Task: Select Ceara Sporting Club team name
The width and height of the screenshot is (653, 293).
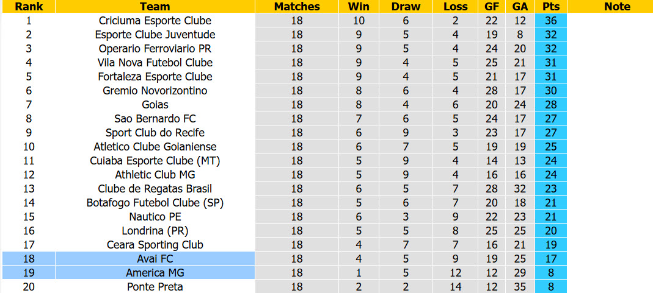Action: click(155, 244)
